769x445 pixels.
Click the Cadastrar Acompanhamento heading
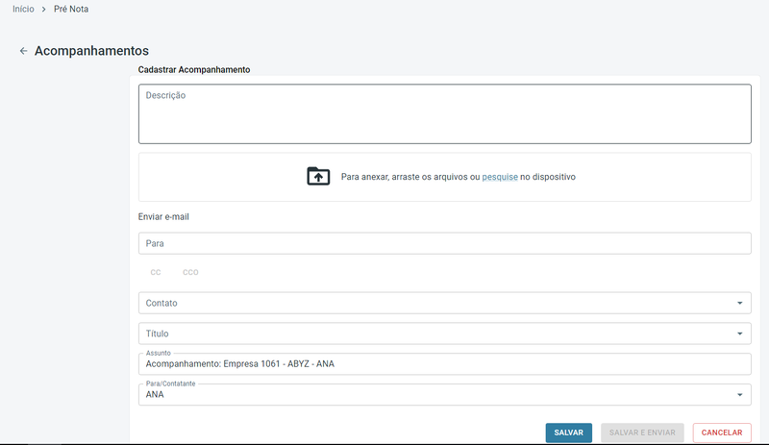(x=194, y=69)
